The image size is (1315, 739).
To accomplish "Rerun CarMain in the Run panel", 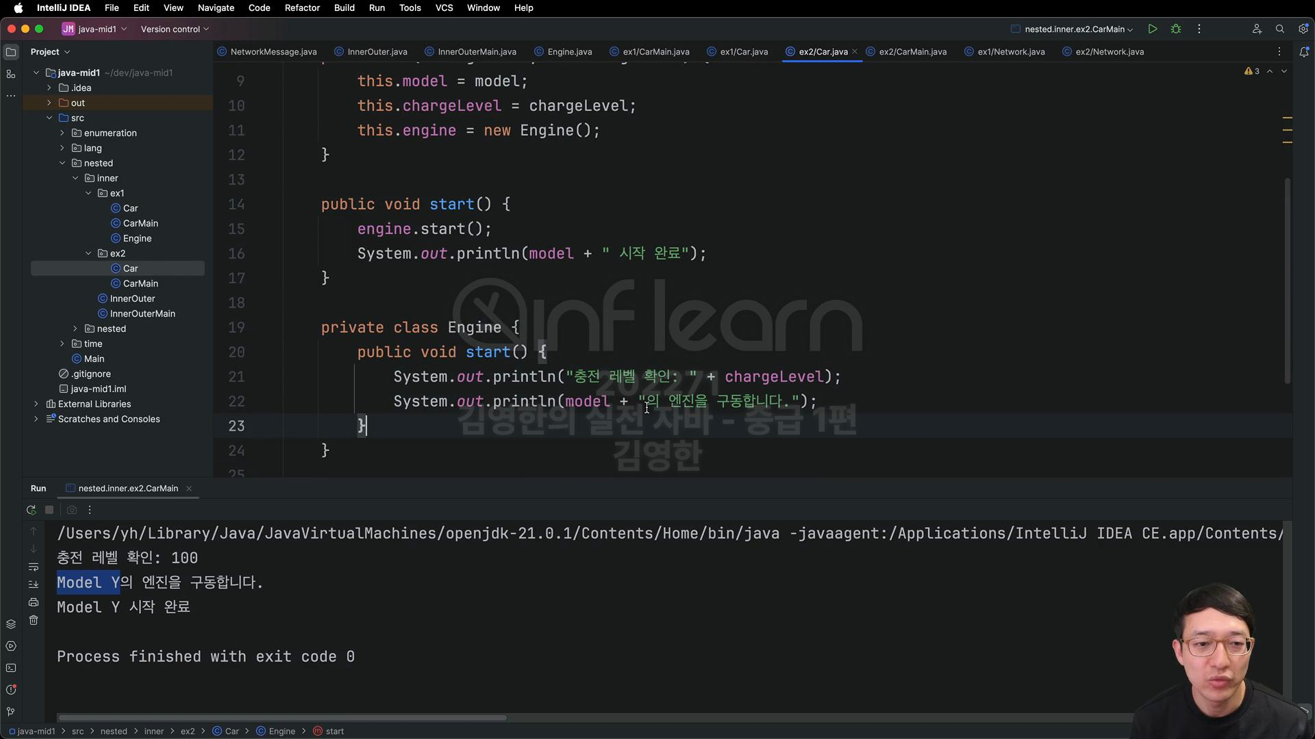I will click(x=31, y=510).
